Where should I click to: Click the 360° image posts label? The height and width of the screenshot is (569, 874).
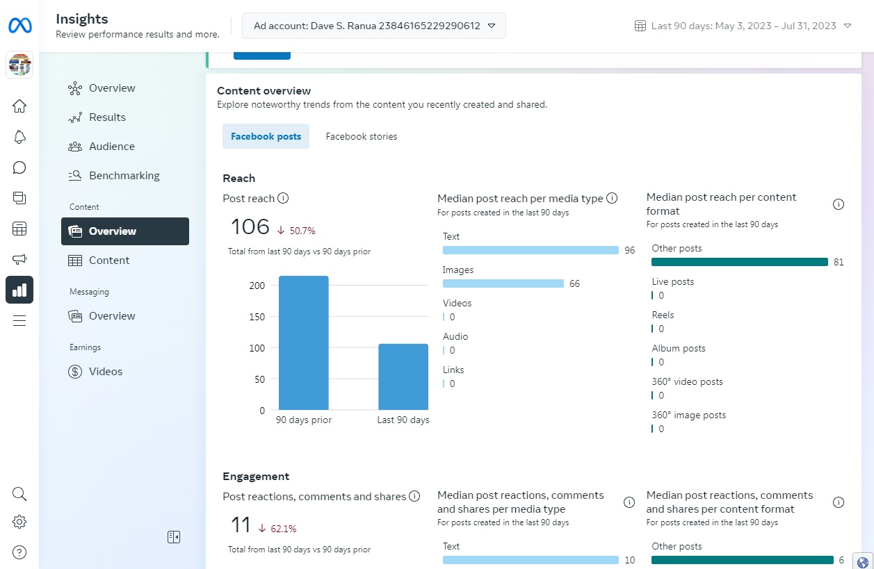coord(689,415)
